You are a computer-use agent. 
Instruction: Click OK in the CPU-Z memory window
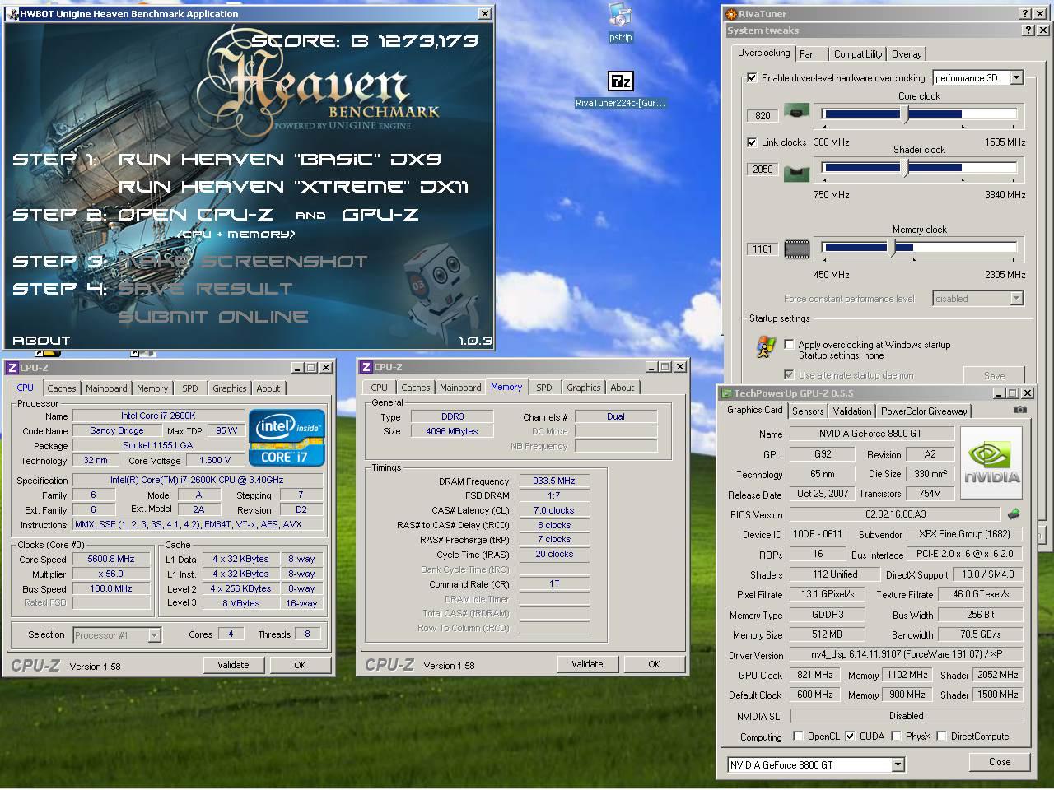[654, 664]
